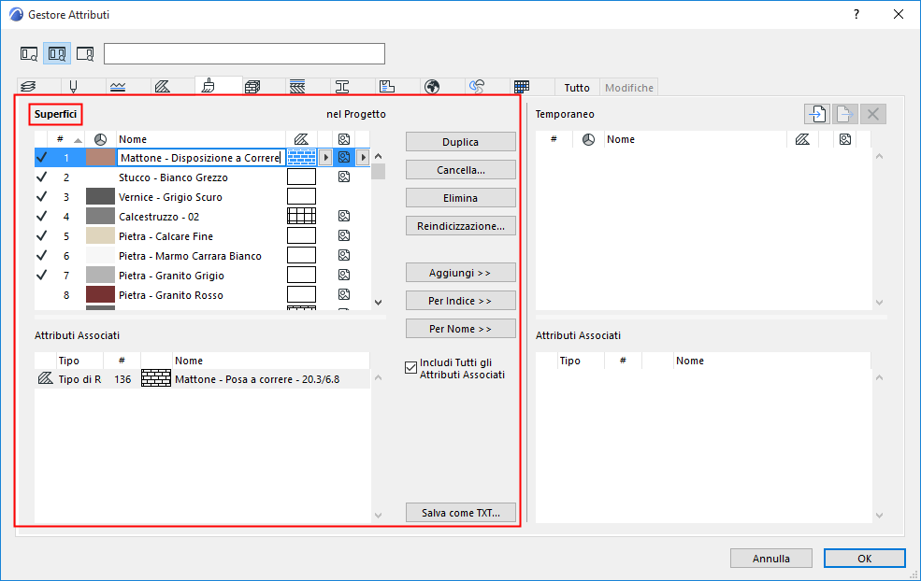Viewport: 921px width, 581px height.
Task: Select Pietra - Marmo Carrara Bianco
Action: coord(202,256)
